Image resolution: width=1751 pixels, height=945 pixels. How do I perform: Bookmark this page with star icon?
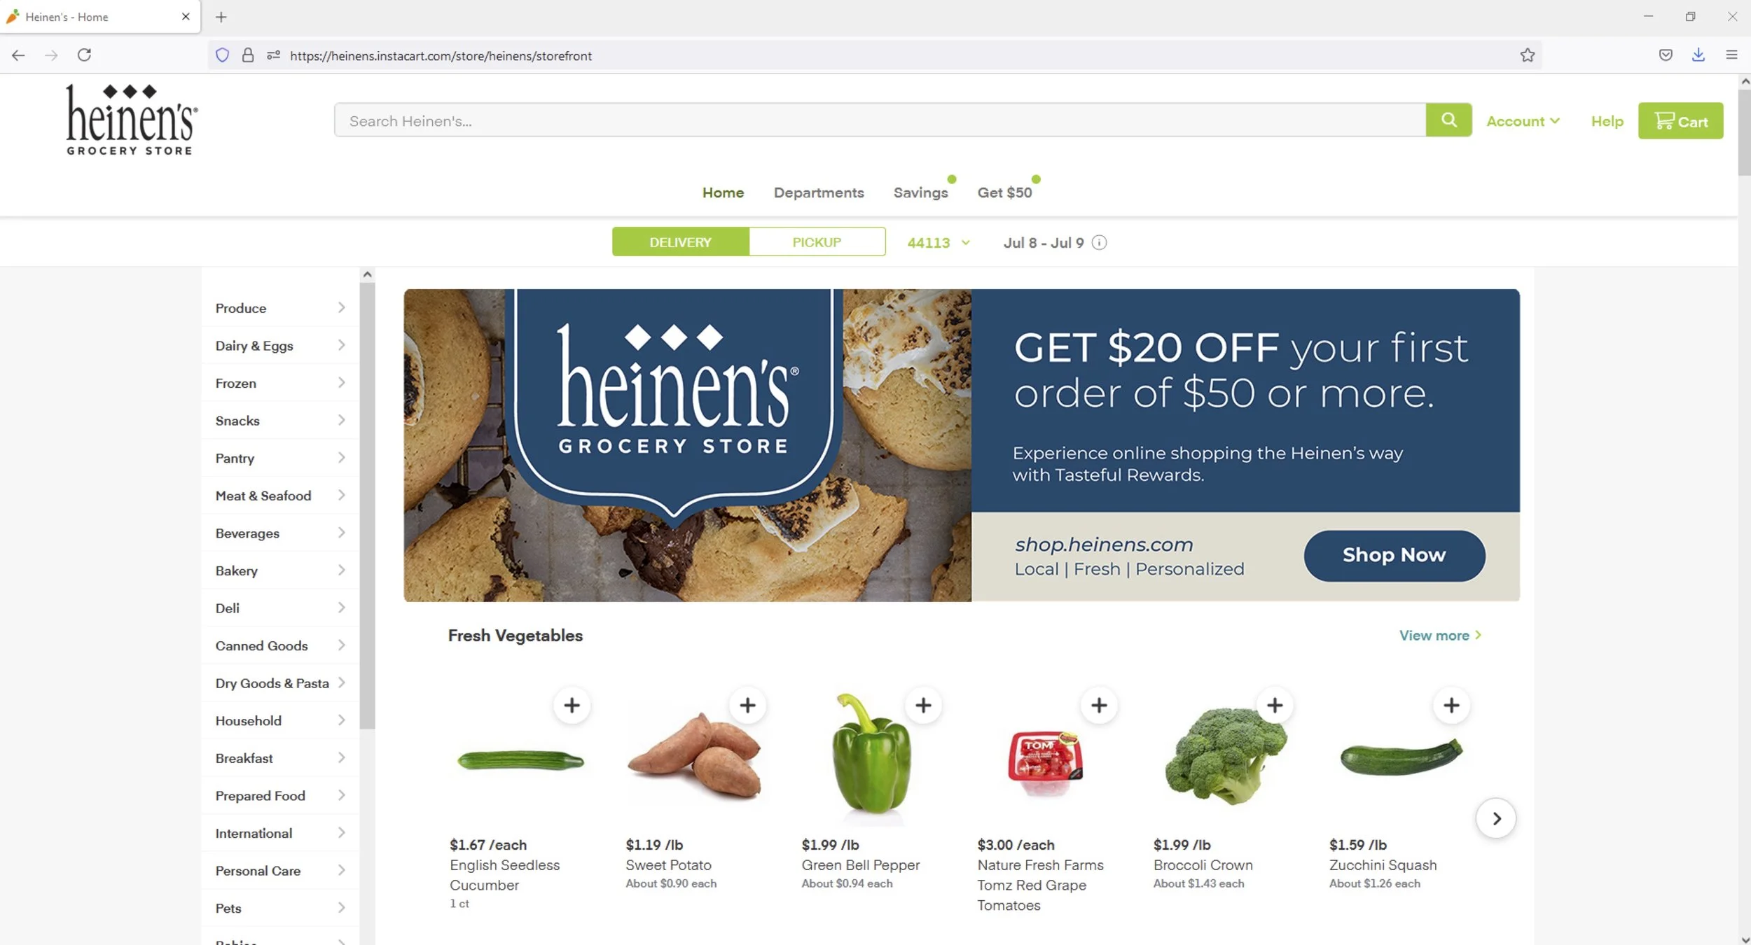pos(1527,55)
